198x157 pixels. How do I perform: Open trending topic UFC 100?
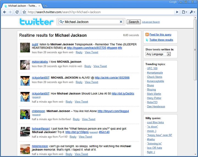[152, 68]
